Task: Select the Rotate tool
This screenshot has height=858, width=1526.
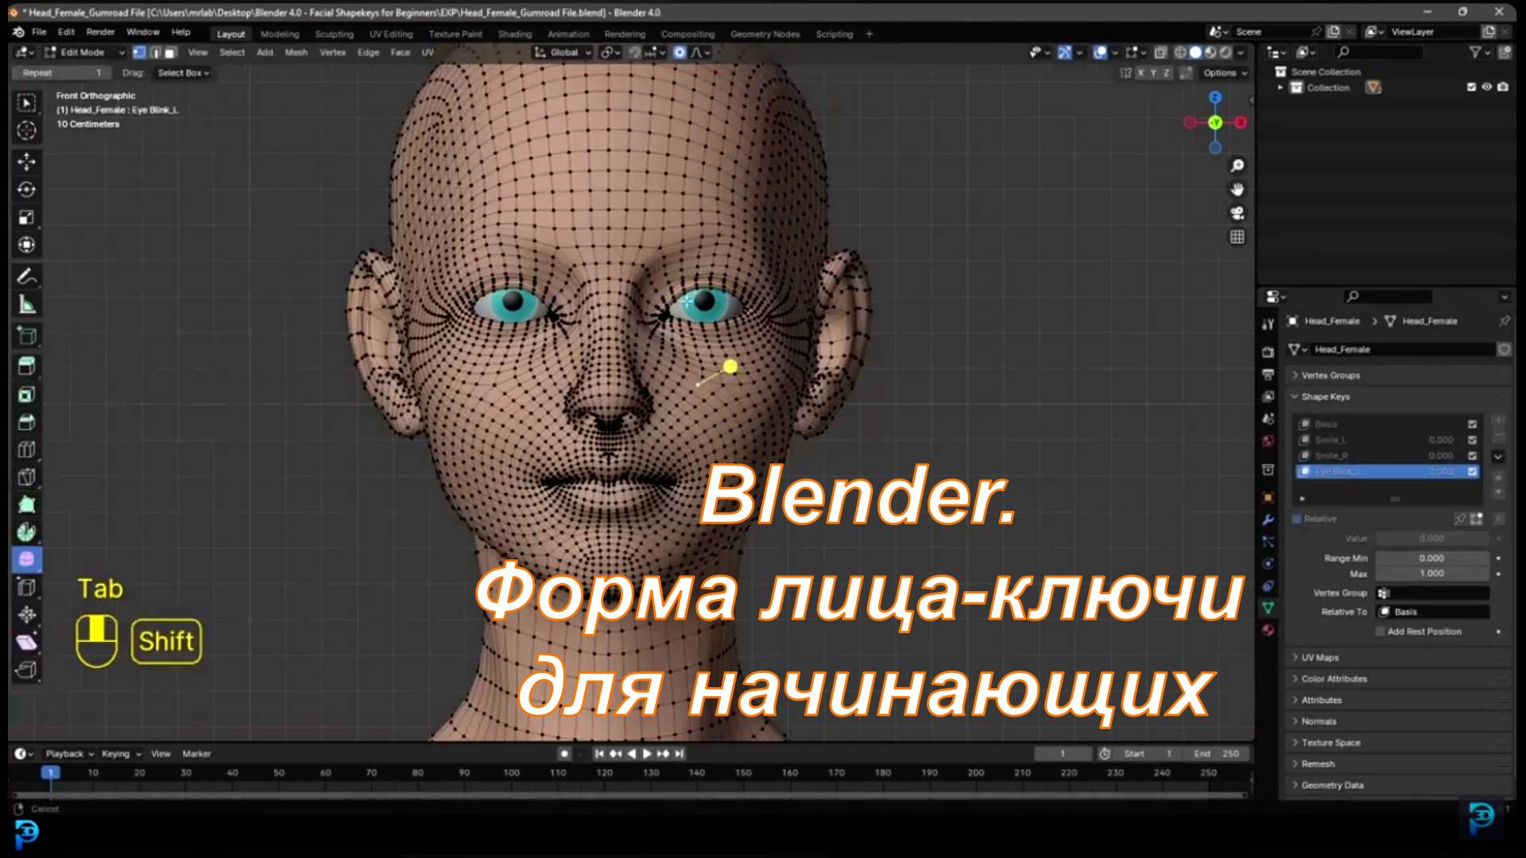Action: point(26,190)
